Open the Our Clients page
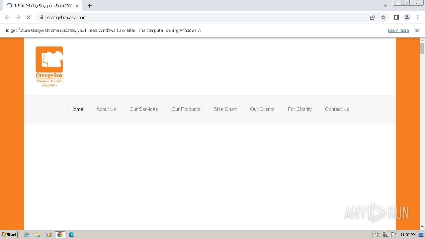Viewport: 425px width, 239px height. click(x=262, y=109)
